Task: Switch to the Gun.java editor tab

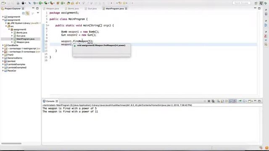Action: (x=91, y=8)
